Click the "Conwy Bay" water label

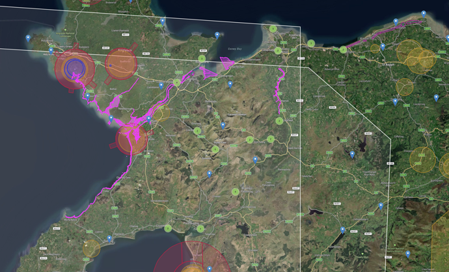(x=235, y=49)
